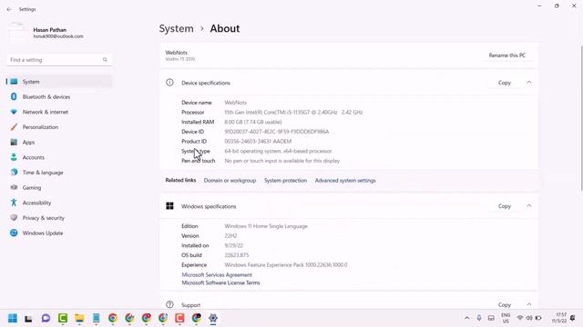The width and height of the screenshot is (583, 327).
Task: Click the Wi-Fi network tray icon
Action: point(520,318)
